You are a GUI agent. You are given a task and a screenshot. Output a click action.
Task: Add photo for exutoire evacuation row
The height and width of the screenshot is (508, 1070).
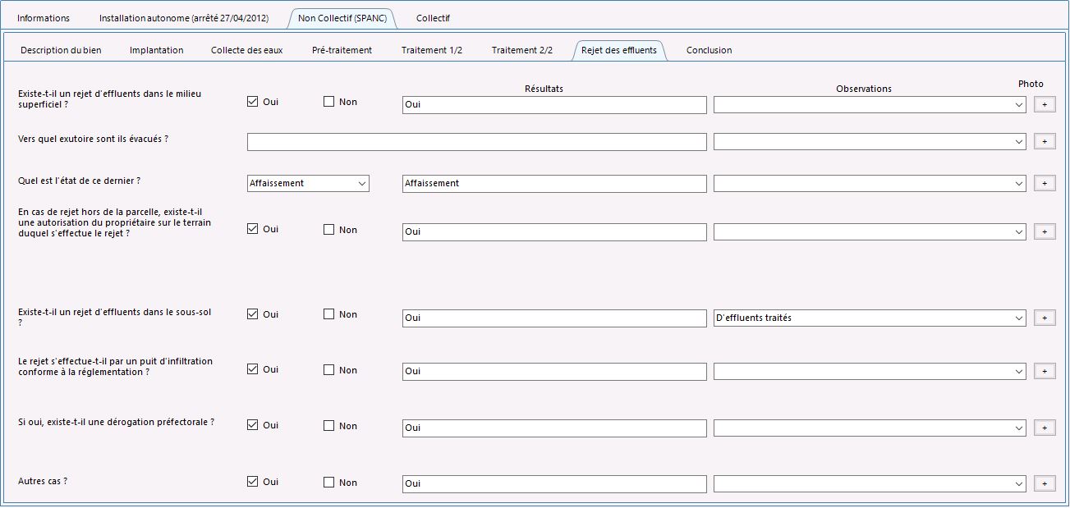tap(1044, 141)
